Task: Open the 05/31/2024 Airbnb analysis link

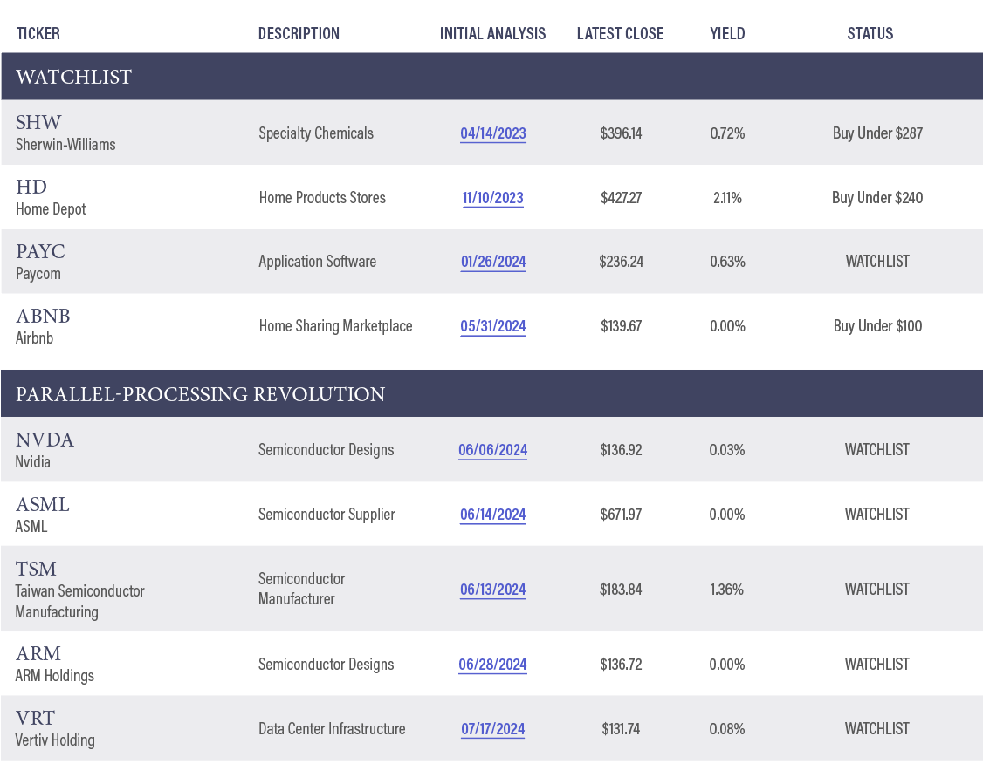Action: pyautogui.click(x=492, y=326)
